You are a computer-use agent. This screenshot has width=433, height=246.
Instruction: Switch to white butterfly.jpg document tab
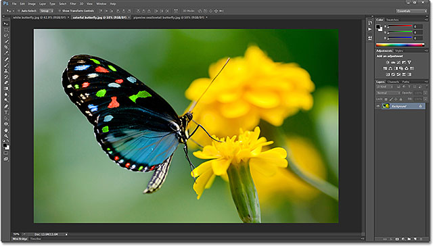point(39,18)
